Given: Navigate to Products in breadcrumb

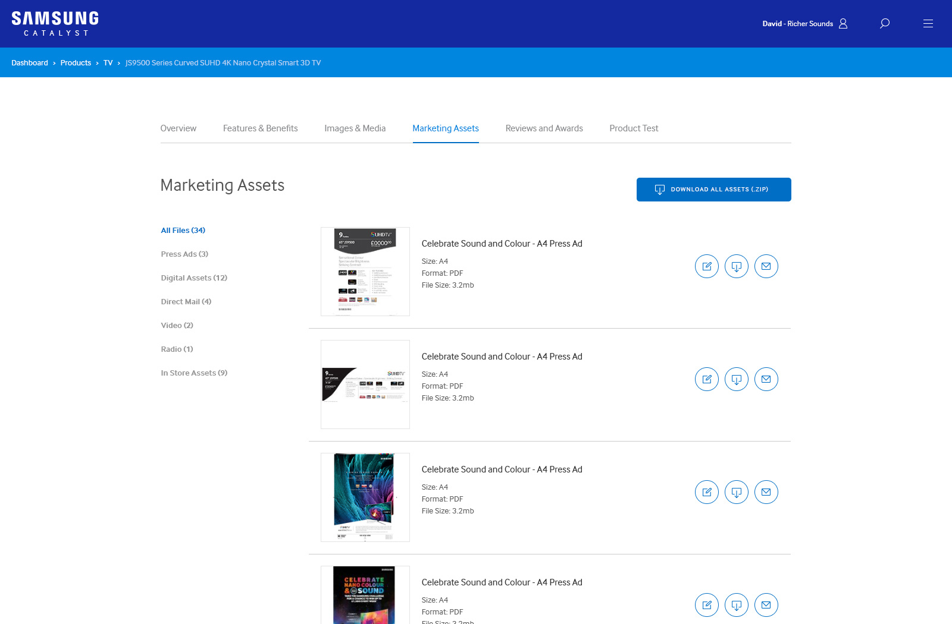Looking at the screenshot, I should (x=76, y=63).
